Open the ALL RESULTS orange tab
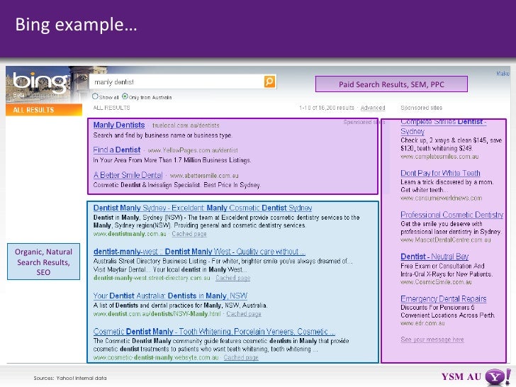The width and height of the screenshot is (516, 387). (44, 110)
